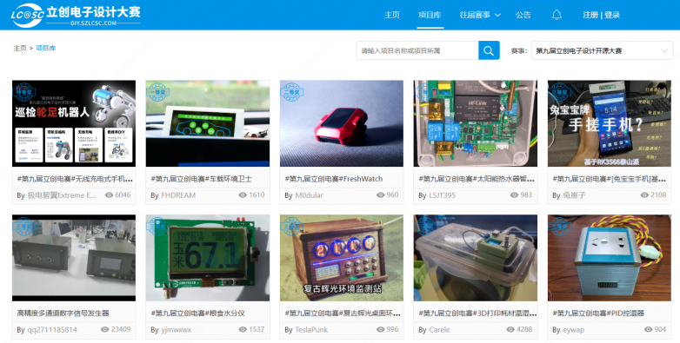Viewport: 680px width, 343px height.
Task: Click the 主页 breadcrumb link
Action: click(x=19, y=48)
